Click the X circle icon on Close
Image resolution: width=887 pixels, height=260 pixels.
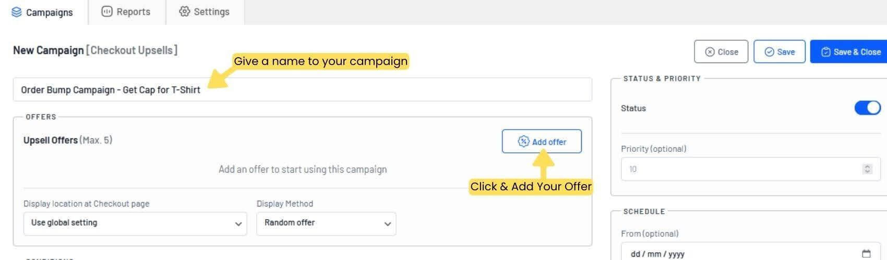click(710, 52)
